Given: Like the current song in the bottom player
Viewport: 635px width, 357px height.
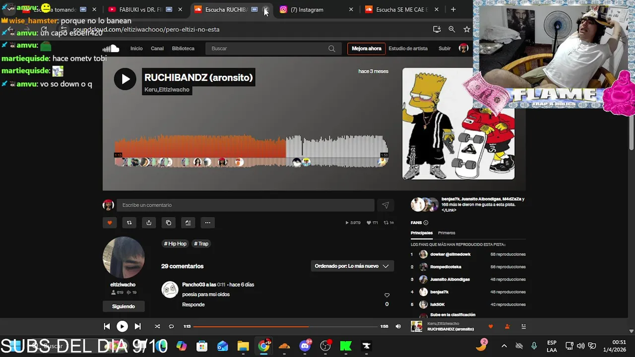Looking at the screenshot, I should [491, 326].
